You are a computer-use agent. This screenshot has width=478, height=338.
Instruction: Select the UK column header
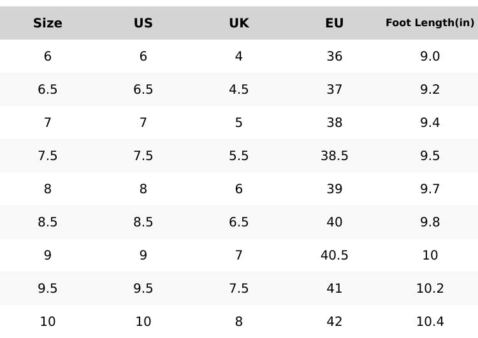[x=239, y=23]
